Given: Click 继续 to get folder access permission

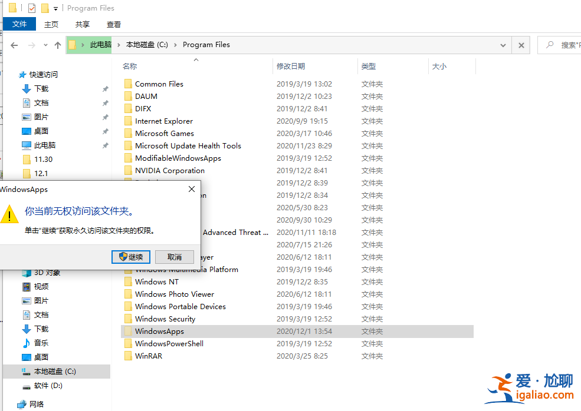Looking at the screenshot, I should (130, 257).
